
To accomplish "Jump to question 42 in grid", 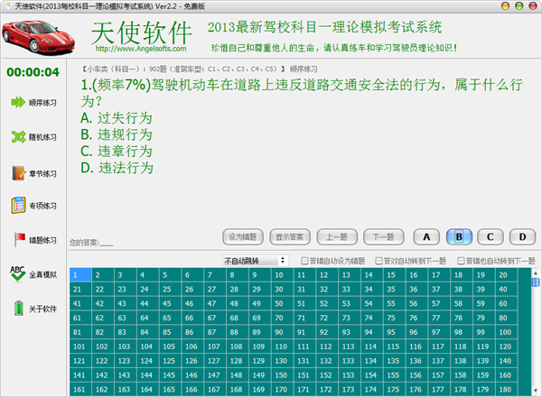I will (x=103, y=304).
